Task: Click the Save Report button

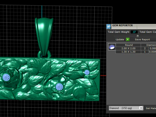Action: 145,39
